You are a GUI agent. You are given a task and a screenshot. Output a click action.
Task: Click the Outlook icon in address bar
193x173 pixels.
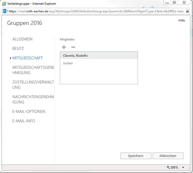5,11
